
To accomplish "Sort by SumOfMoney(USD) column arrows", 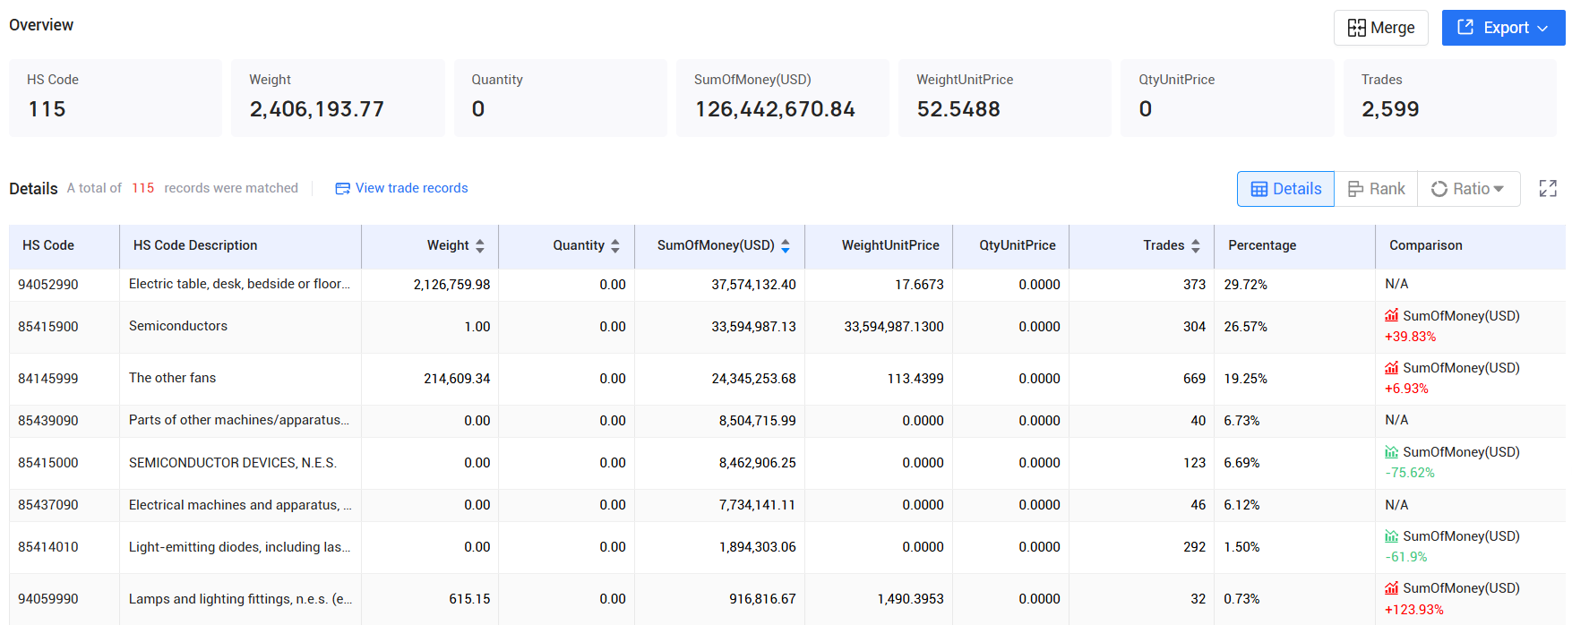I will pyautogui.click(x=786, y=246).
